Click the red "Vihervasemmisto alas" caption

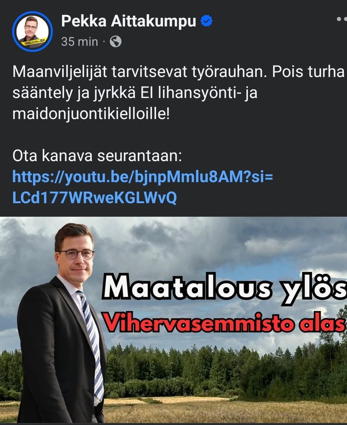coord(224,323)
